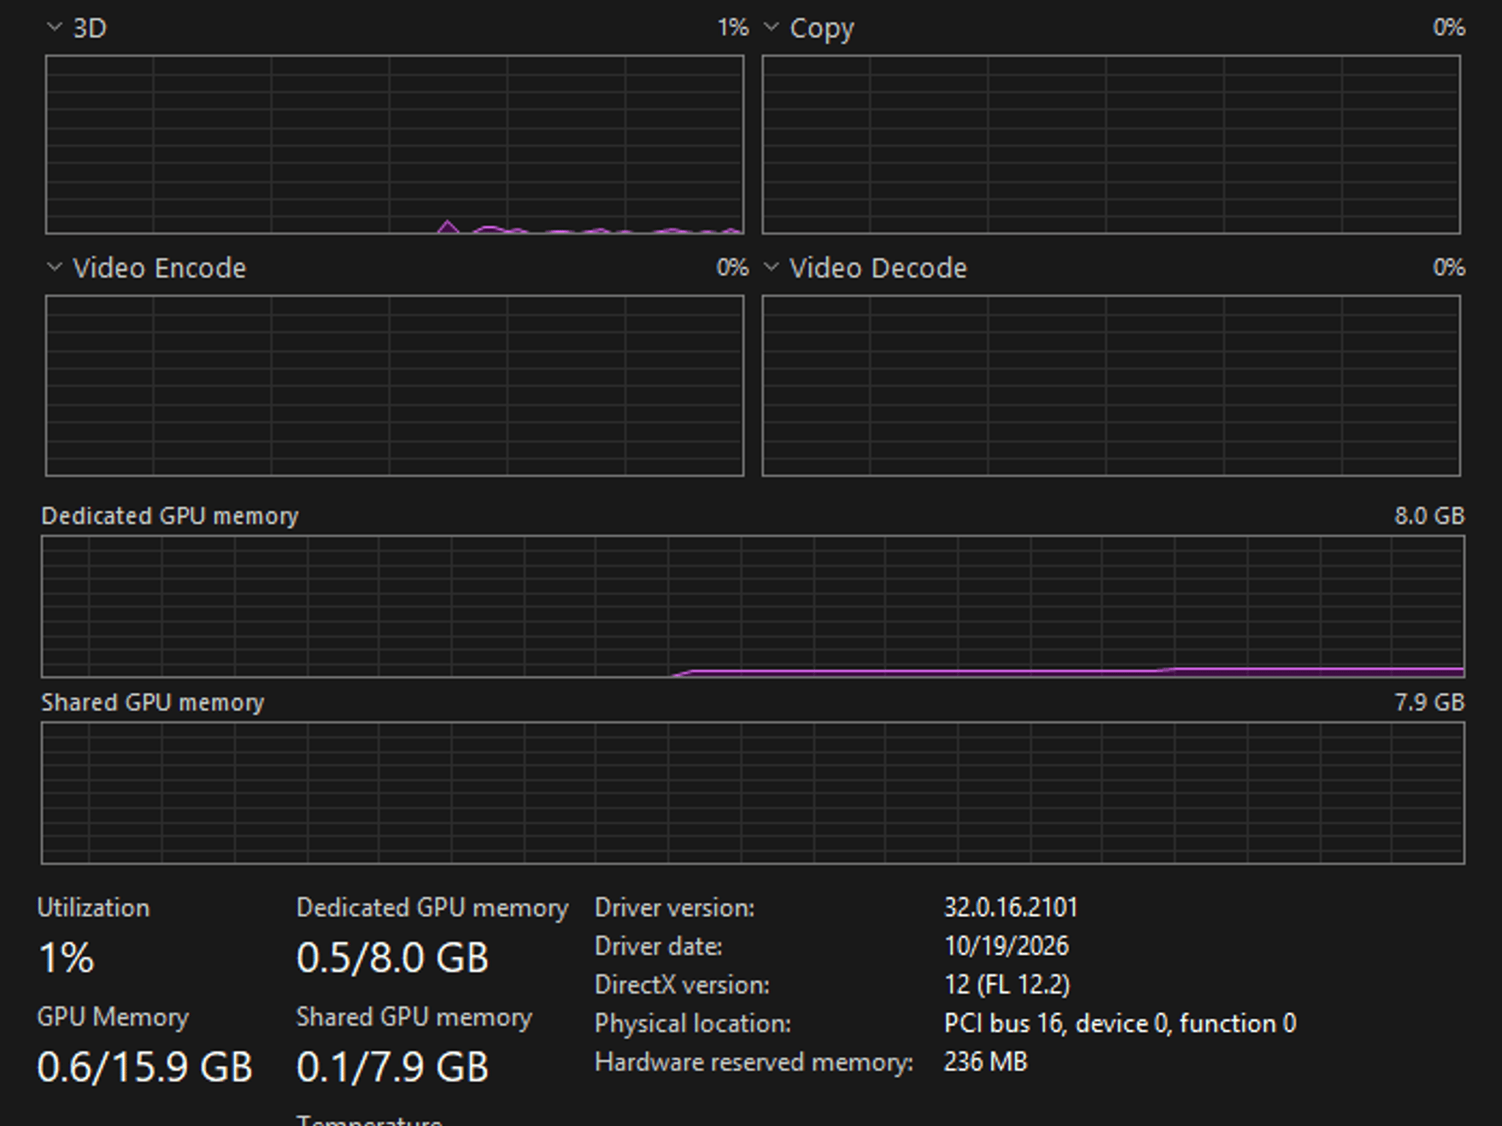Select the 236 MB reserved memory value
The height and width of the screenshot is (1126, 1502).
(x=986, y=1062)
